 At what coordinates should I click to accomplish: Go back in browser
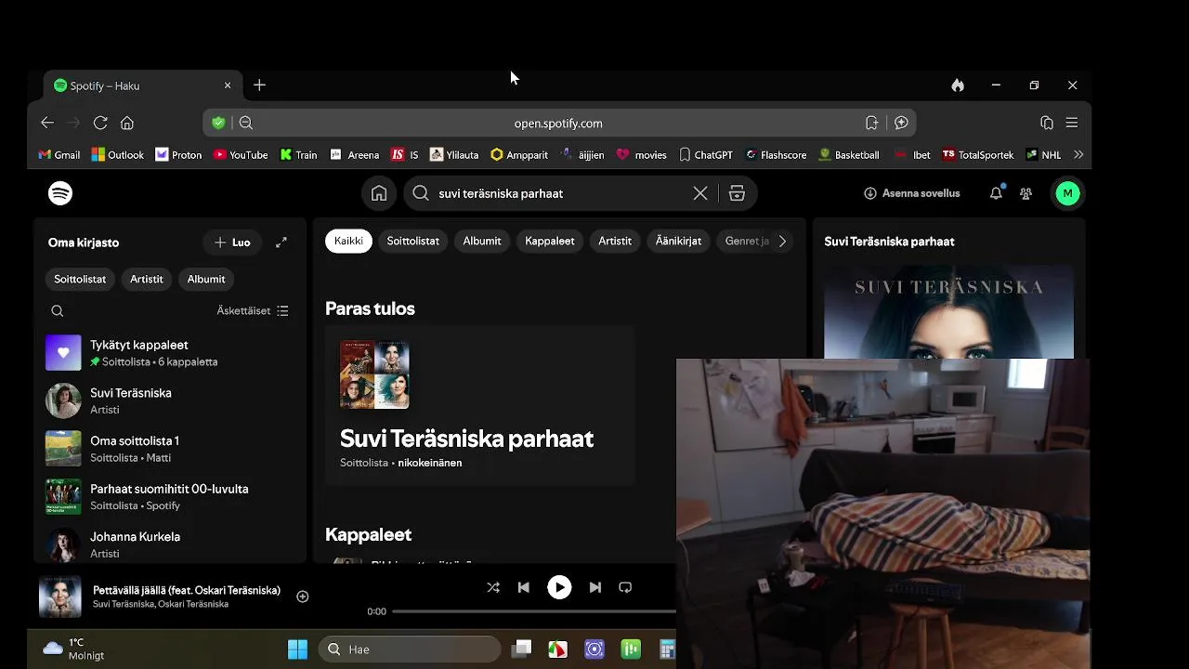(47, 123)
